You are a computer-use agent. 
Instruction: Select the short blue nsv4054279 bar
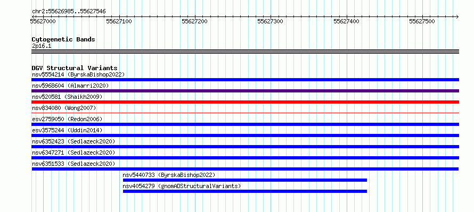tap(245, 191)
